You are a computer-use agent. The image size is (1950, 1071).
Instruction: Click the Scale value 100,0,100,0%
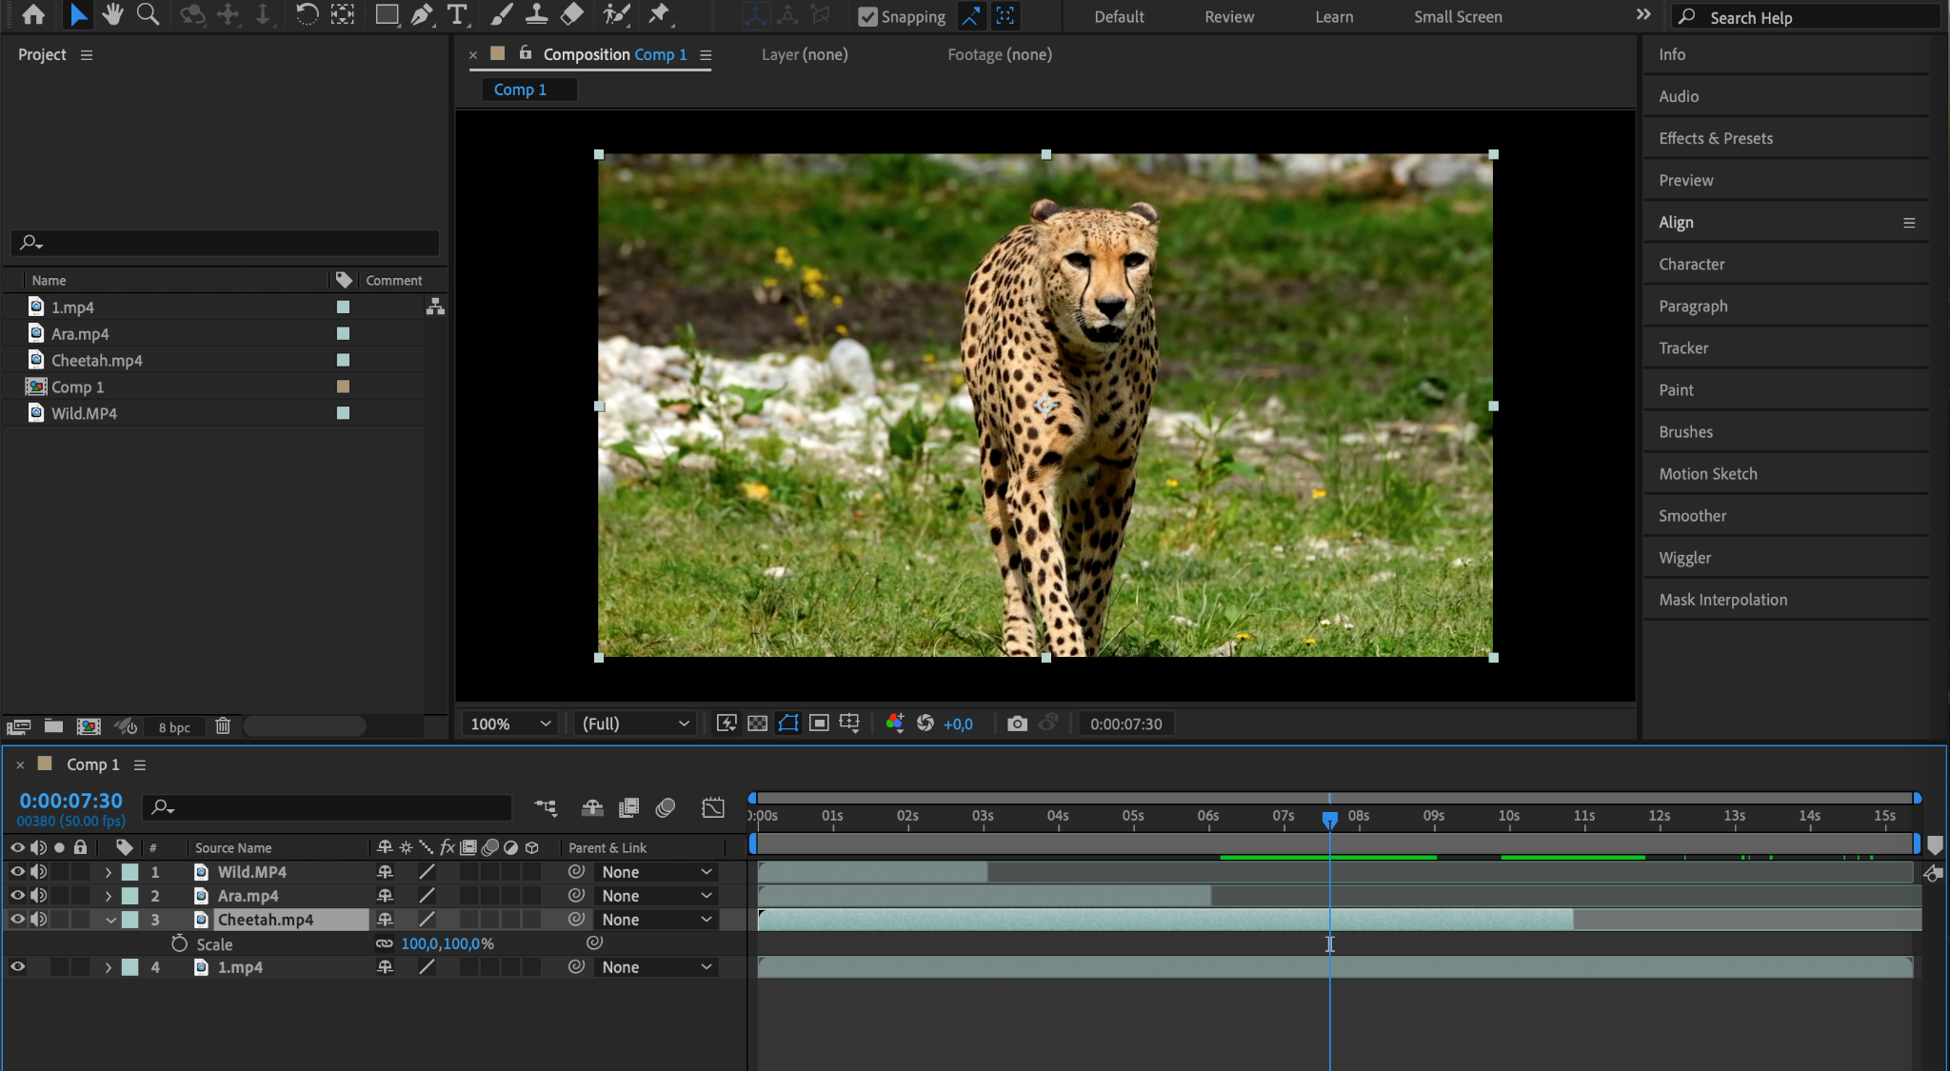[x=448, y=943]
